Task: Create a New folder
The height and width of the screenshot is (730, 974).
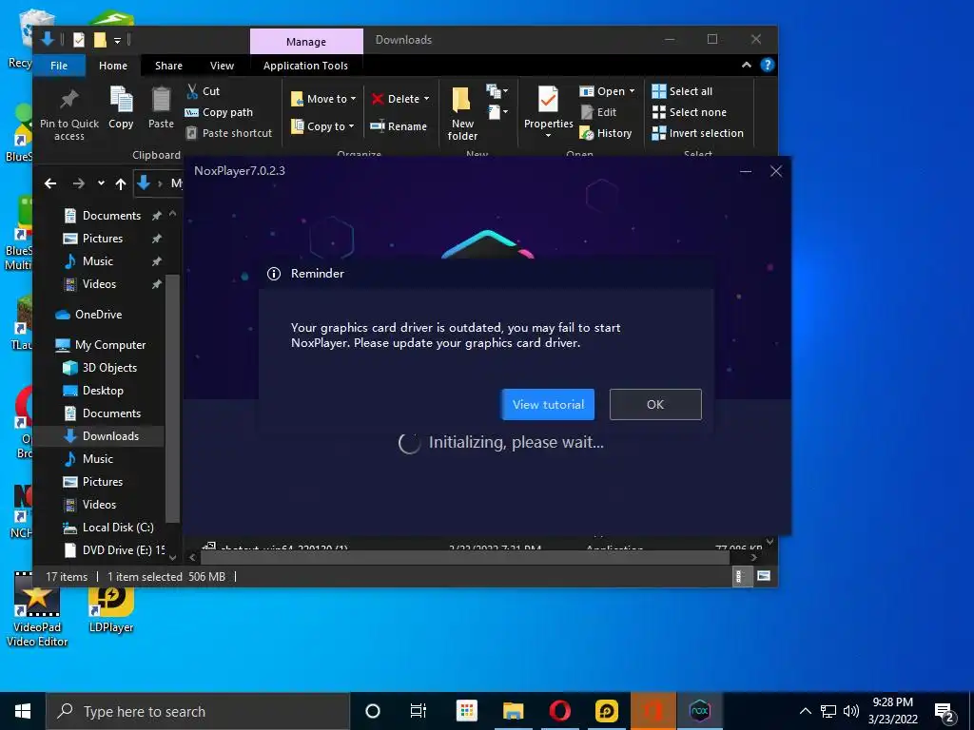Action: click(462, 114)
